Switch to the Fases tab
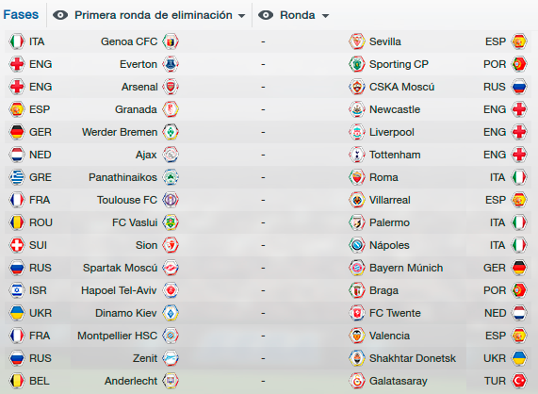This screenshot has width=538, height=394. (21, 15)
